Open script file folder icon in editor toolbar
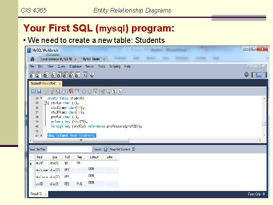The width and height of the screenshot is (273, 205). (x=33, y=91)
